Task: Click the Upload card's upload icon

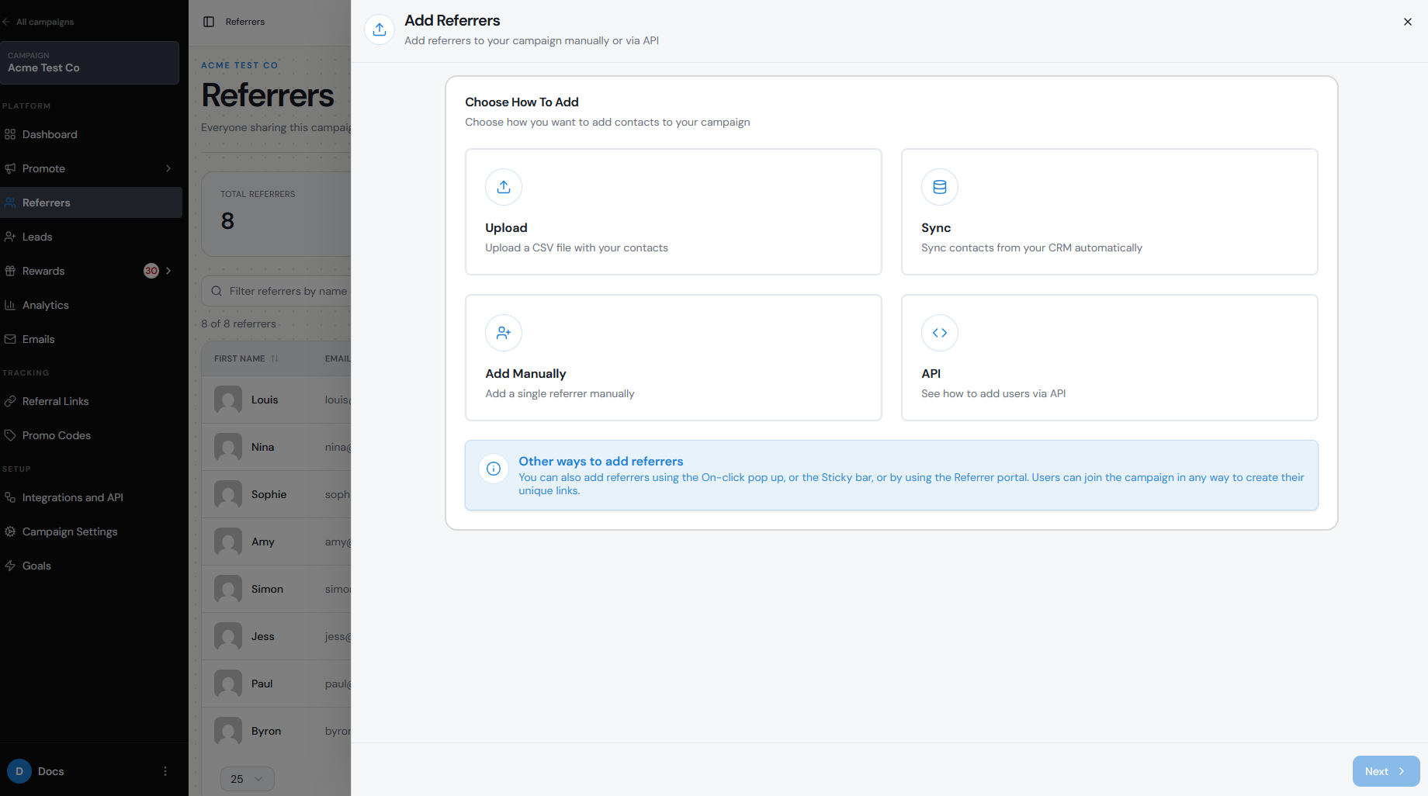Action: click(x=504, y=187)
